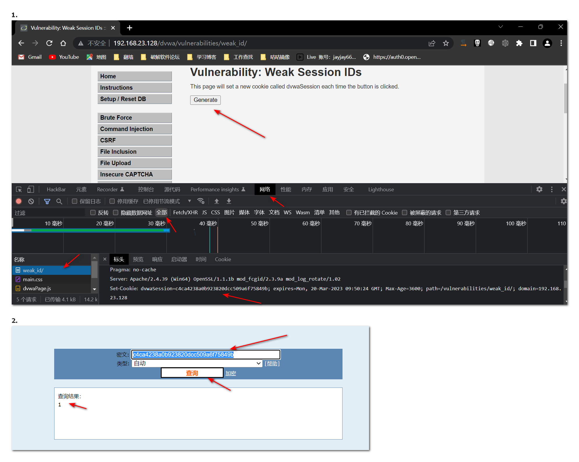Image resolution: width=579 pixels, height=462 pixels.
Task: Select the weak_id/ request in list
Action: click(33, 270)
